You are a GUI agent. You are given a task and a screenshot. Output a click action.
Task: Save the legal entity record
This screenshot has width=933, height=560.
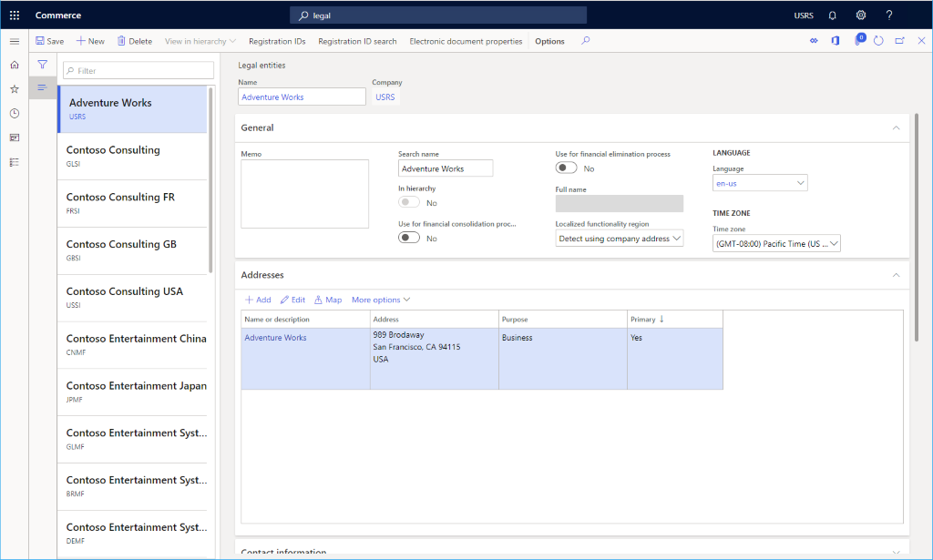pos(49,41)
